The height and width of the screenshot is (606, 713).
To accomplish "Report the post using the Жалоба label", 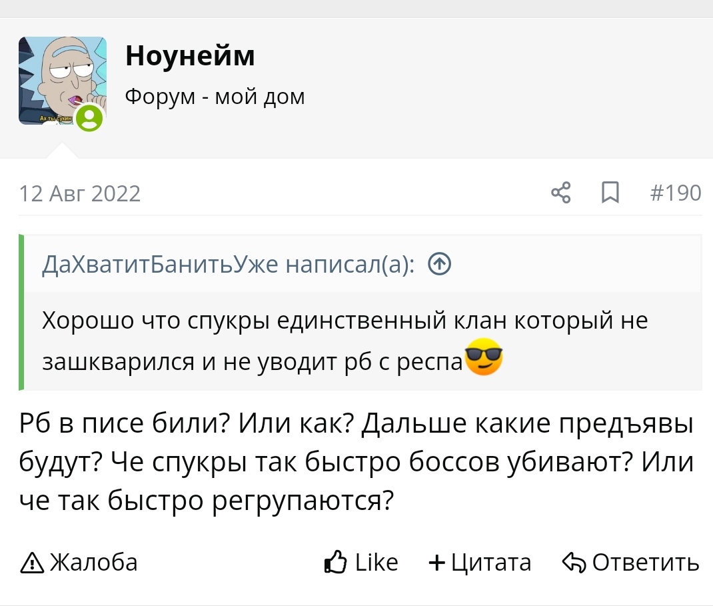I will [x=93, y=563].
